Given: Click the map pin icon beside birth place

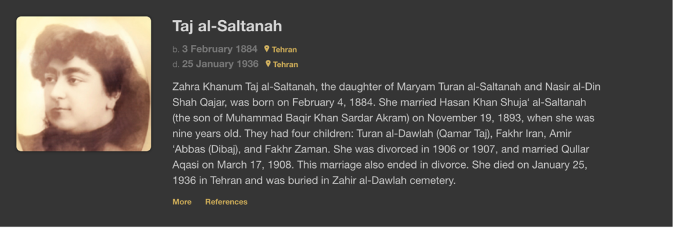Looking at the screenshot, I should (266, 49).
